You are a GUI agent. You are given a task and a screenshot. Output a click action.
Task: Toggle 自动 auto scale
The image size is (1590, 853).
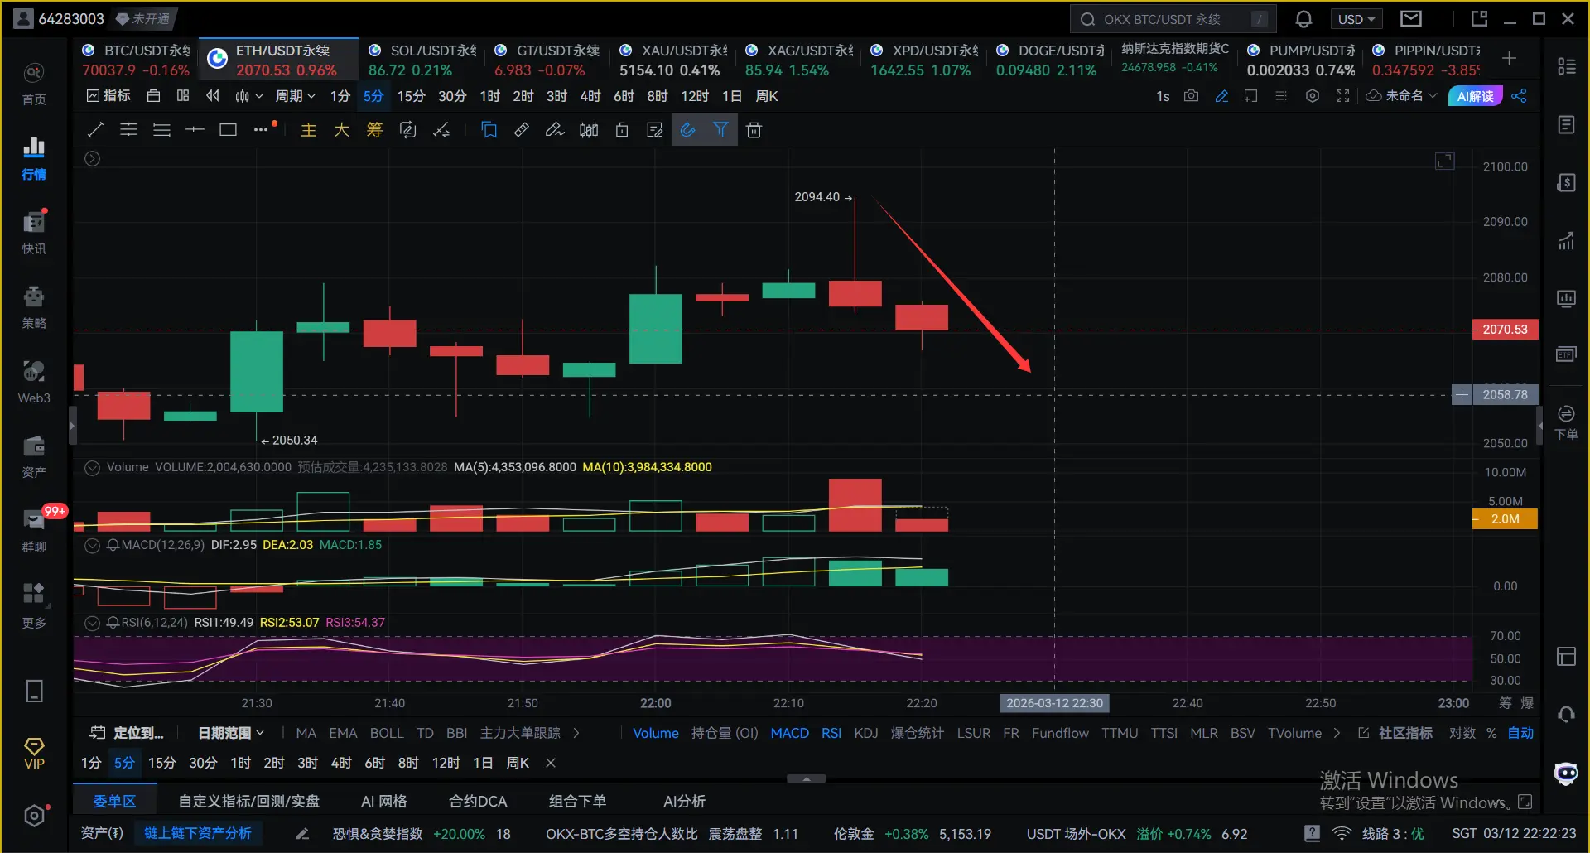click(x=1520, y=733)
